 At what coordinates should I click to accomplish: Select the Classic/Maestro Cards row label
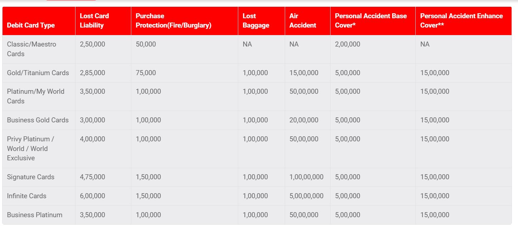coord(31,49)
